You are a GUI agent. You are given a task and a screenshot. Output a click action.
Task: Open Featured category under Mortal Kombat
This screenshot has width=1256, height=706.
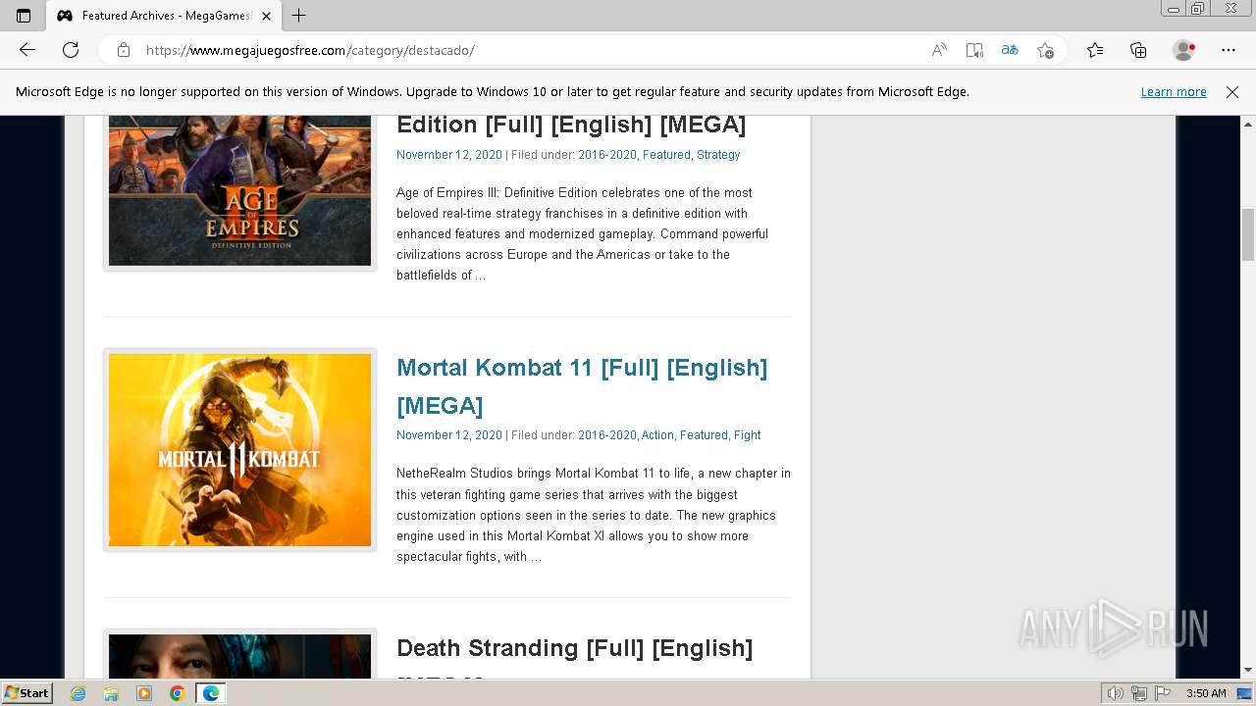point(704,435)
